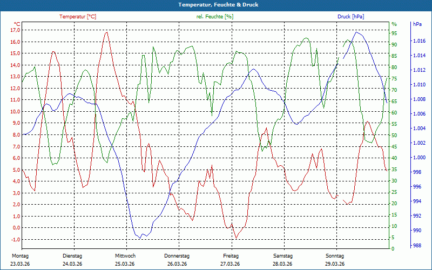Click the '55' humidity axis value
This screenshot has width=432, height=270.
point(394,124)
